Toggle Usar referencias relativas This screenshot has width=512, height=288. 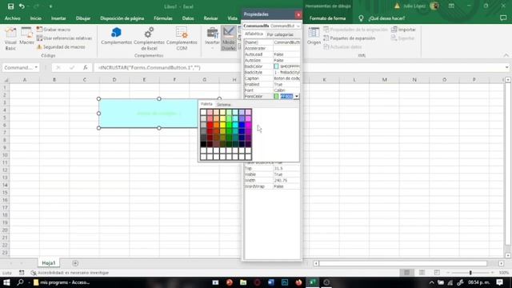[64, 38]
